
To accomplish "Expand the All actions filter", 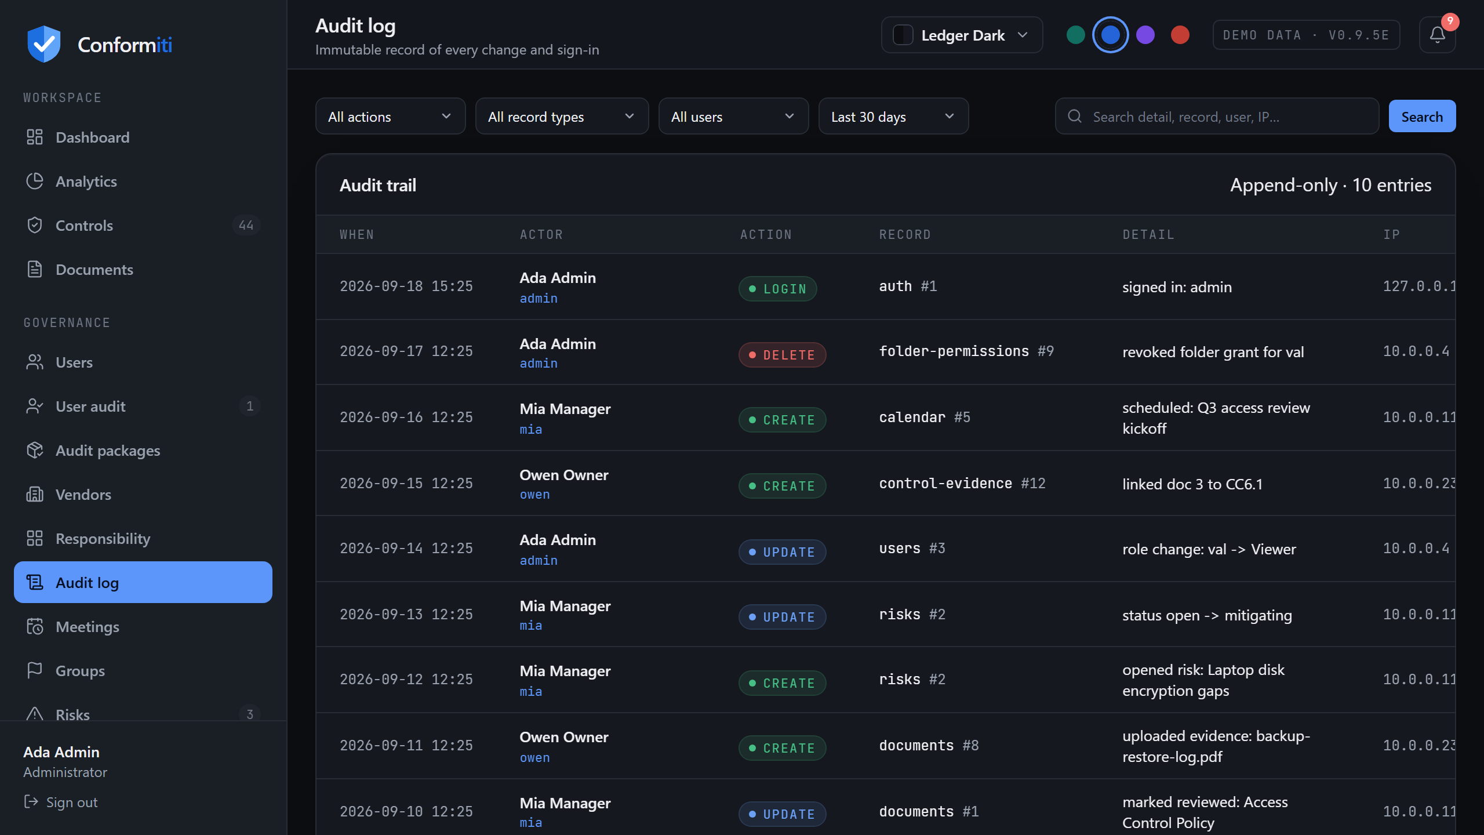I will tap(390, 116).
